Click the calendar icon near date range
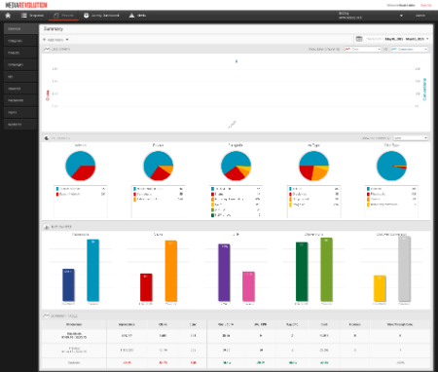This screenshot has width=438, height=372. pos(359,39)
